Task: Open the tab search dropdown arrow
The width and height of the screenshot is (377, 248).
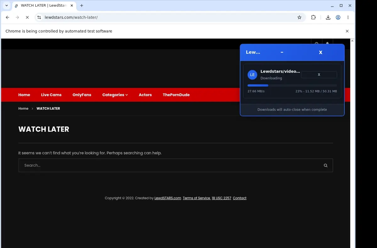Action: 6,5
